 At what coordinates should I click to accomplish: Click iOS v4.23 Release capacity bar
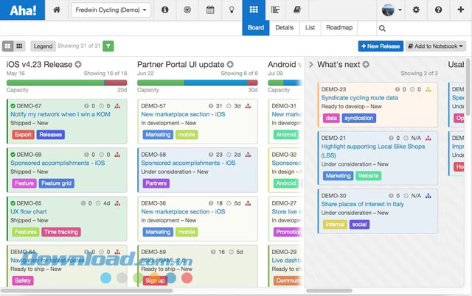tap(66, 82)
